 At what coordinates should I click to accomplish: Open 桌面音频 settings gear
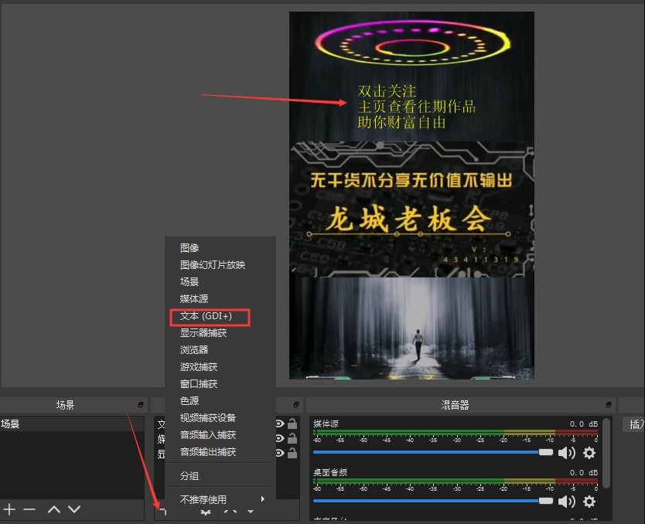click(x=589, y=502)
